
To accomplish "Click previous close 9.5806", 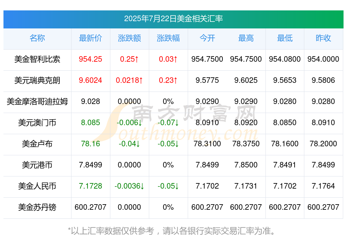I will point(323,80).
